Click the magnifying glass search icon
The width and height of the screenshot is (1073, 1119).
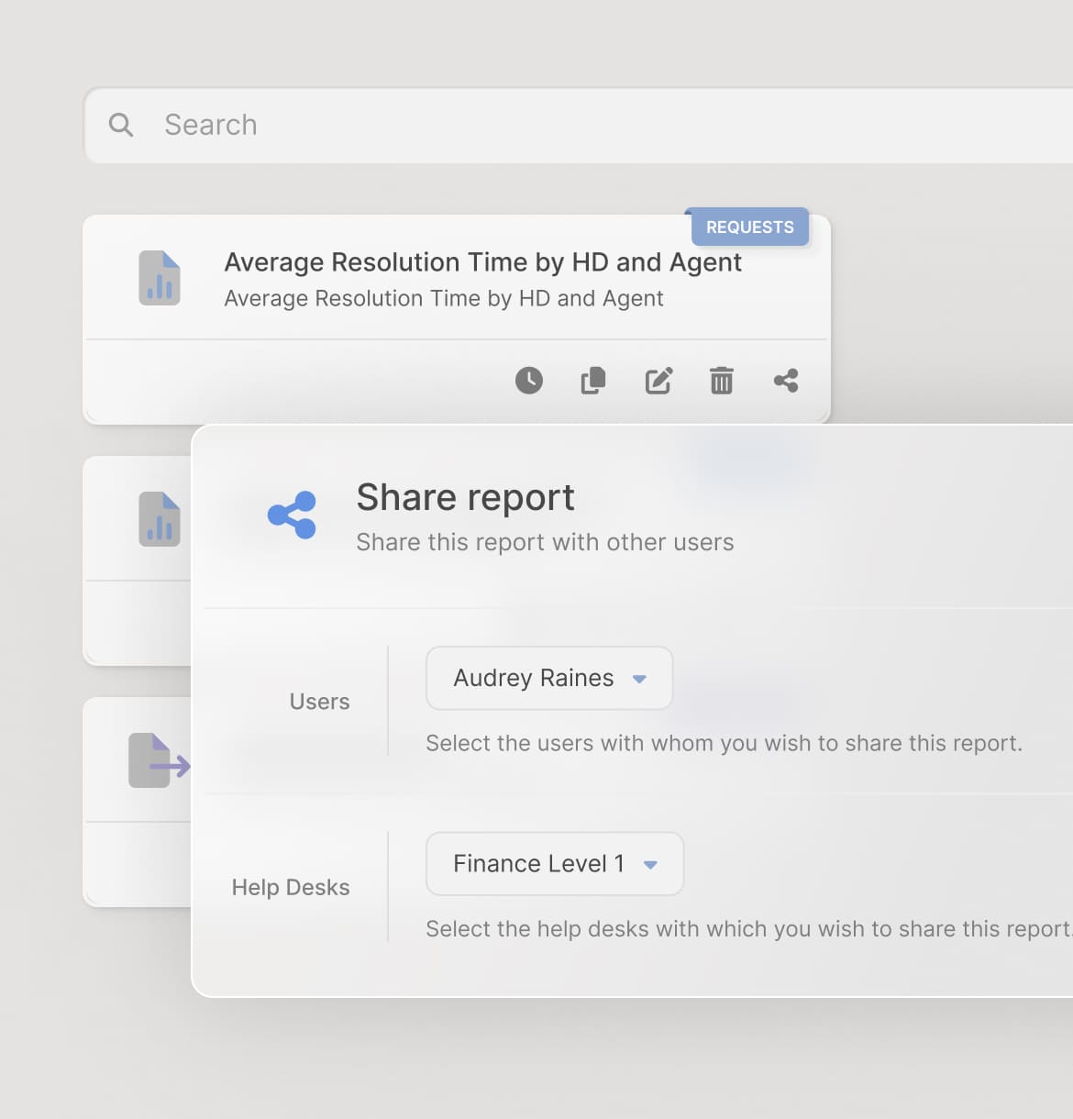coord(121,125)
